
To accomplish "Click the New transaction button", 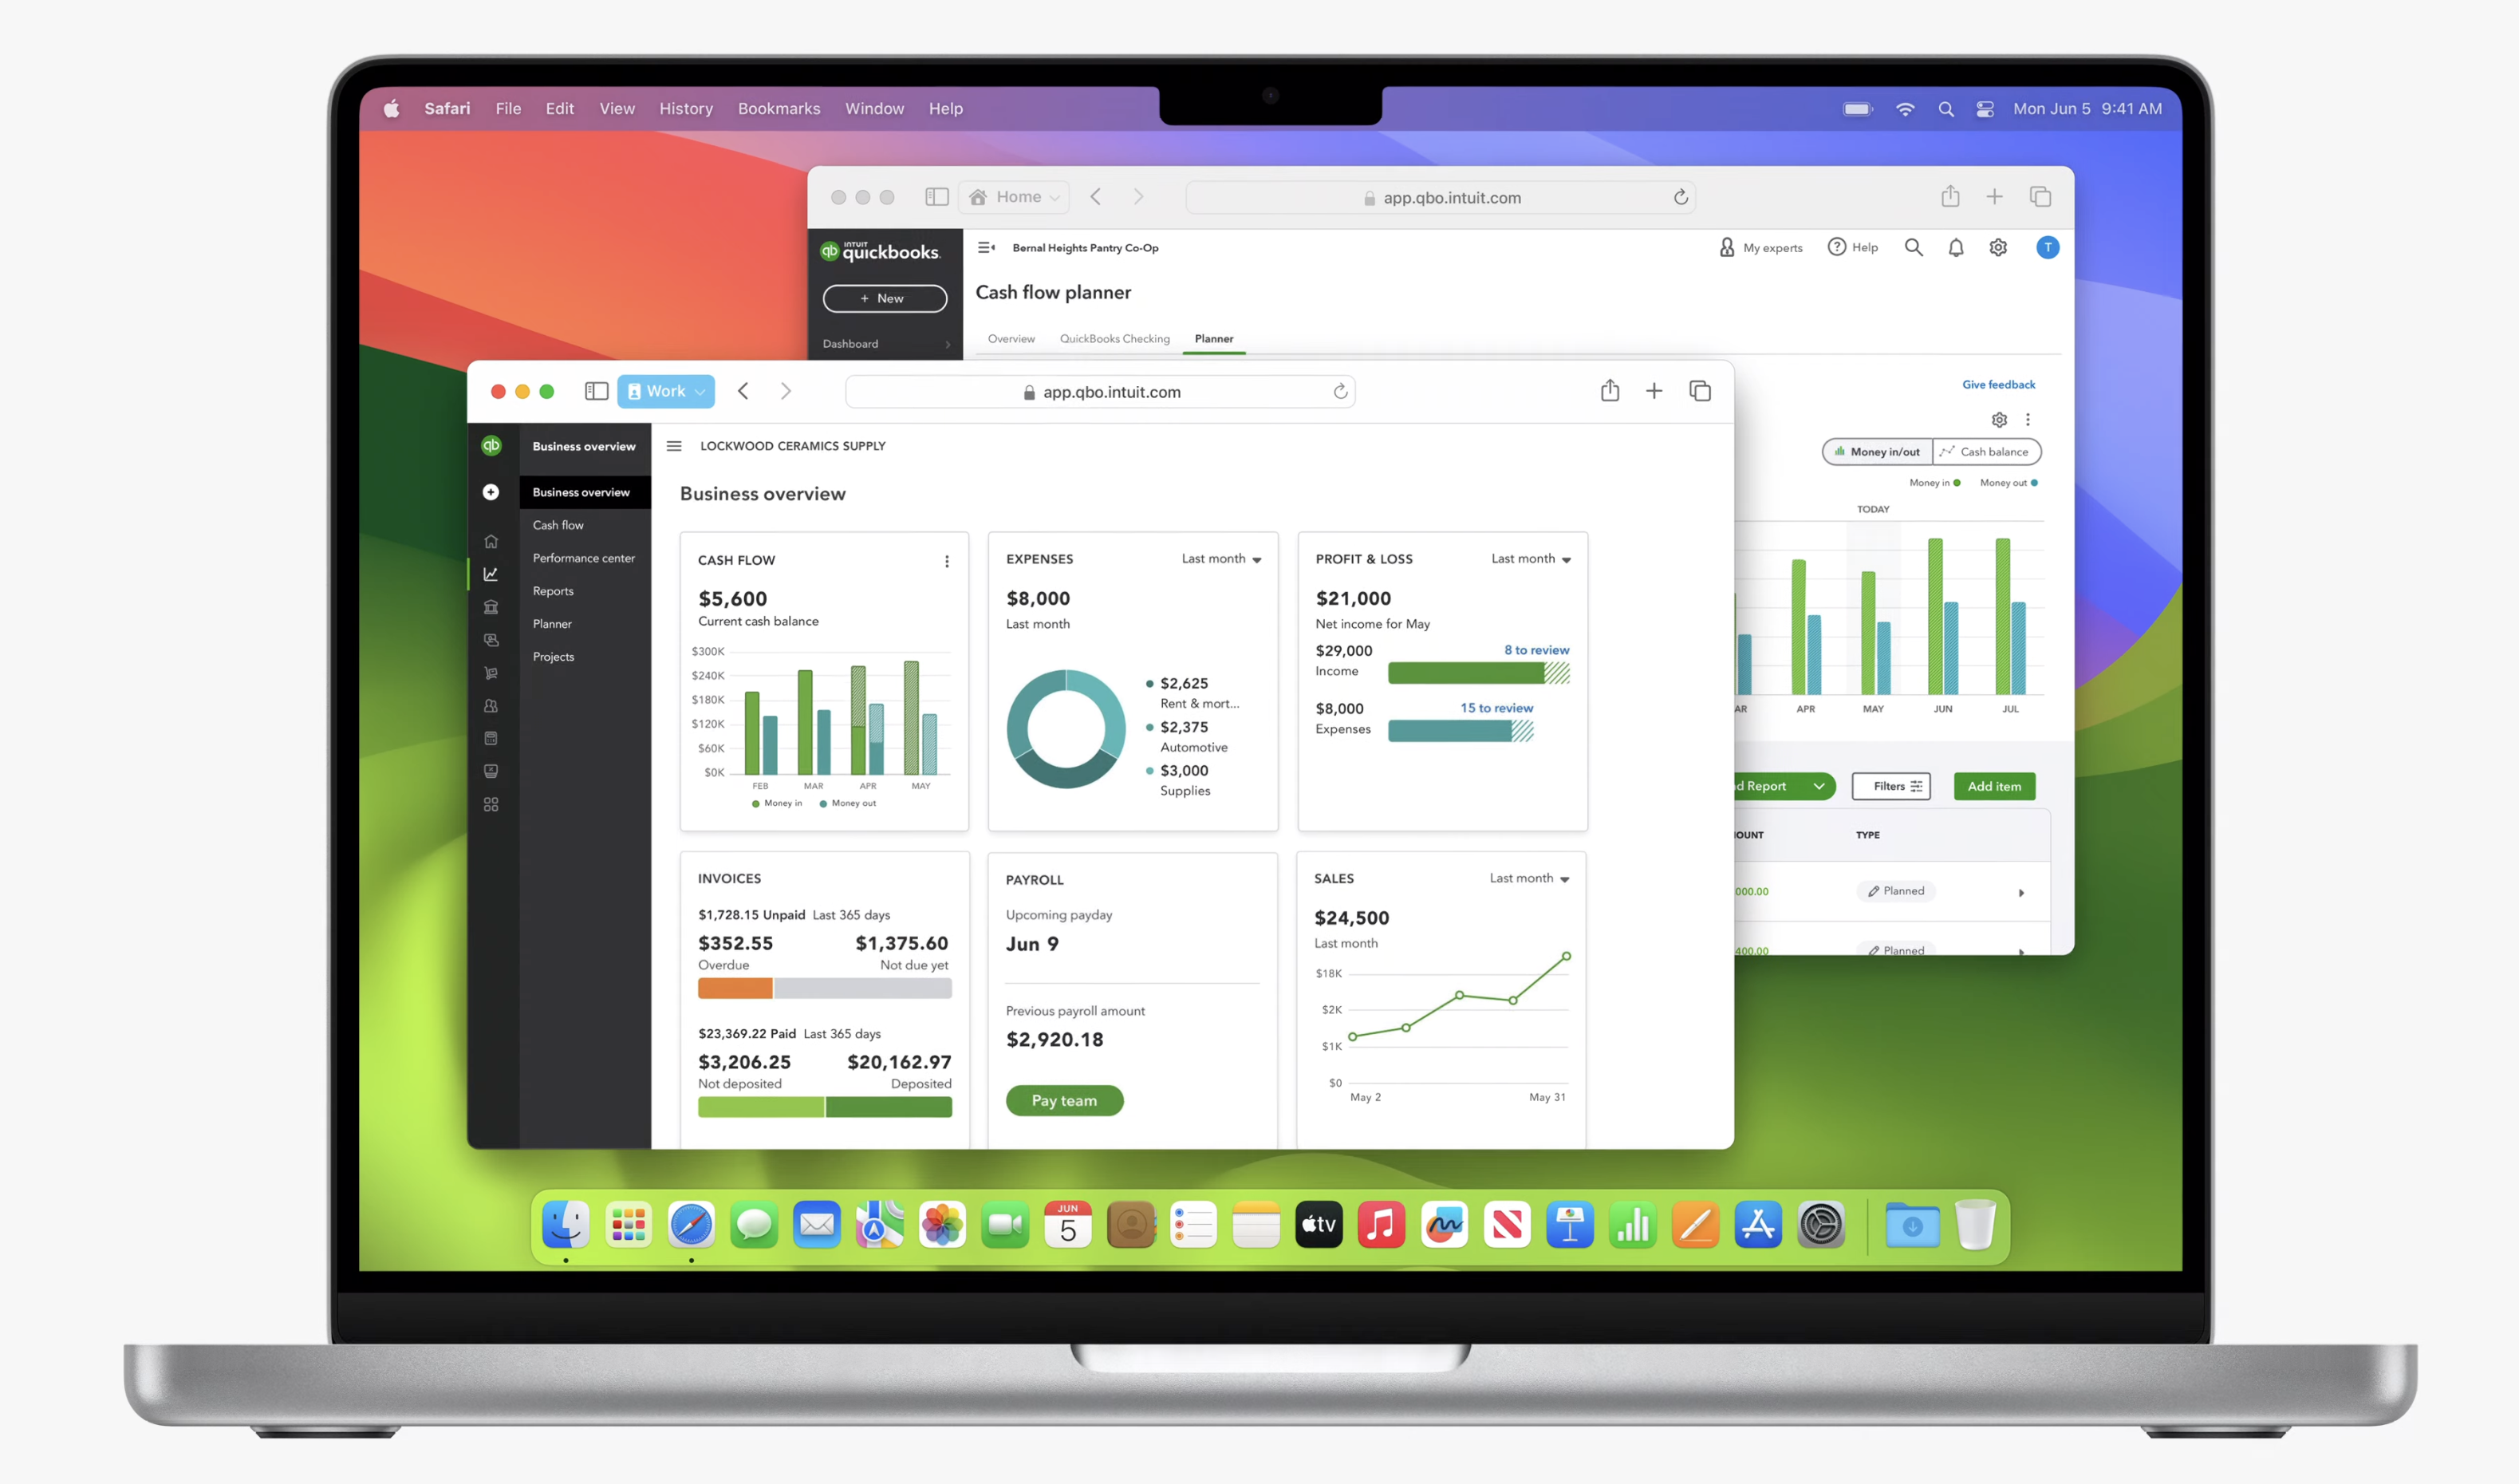I will pyautogui.click(x=883, y=297).
